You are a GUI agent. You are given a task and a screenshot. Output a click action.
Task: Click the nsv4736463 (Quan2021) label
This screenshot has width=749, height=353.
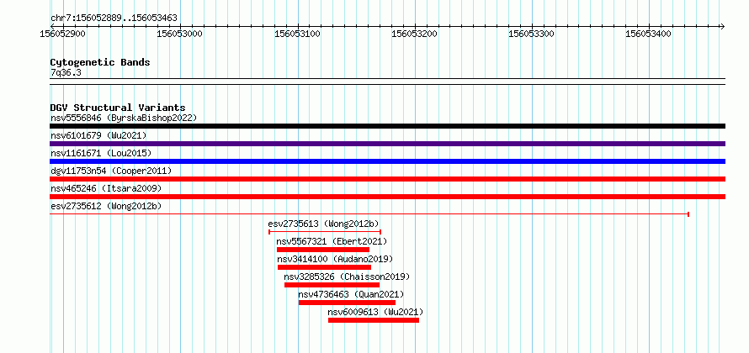pyautogui.click(x=351, y=294)
